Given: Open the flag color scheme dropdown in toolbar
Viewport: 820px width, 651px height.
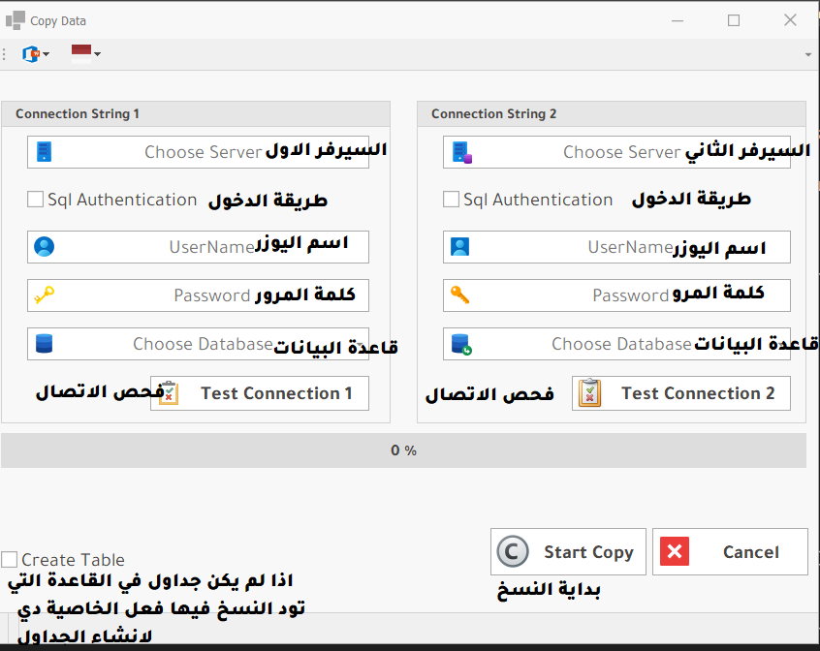Looking at the screenshot, I should point(86,53).
